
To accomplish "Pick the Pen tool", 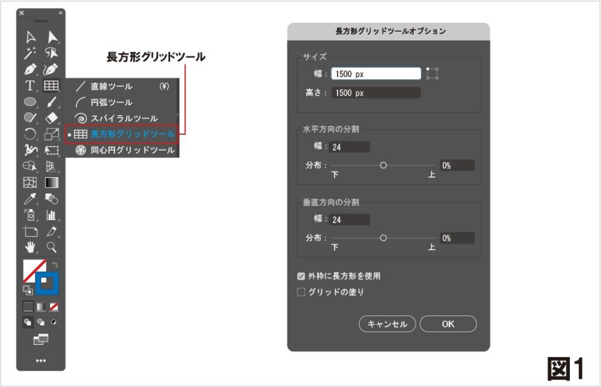I will coord(31,70).
